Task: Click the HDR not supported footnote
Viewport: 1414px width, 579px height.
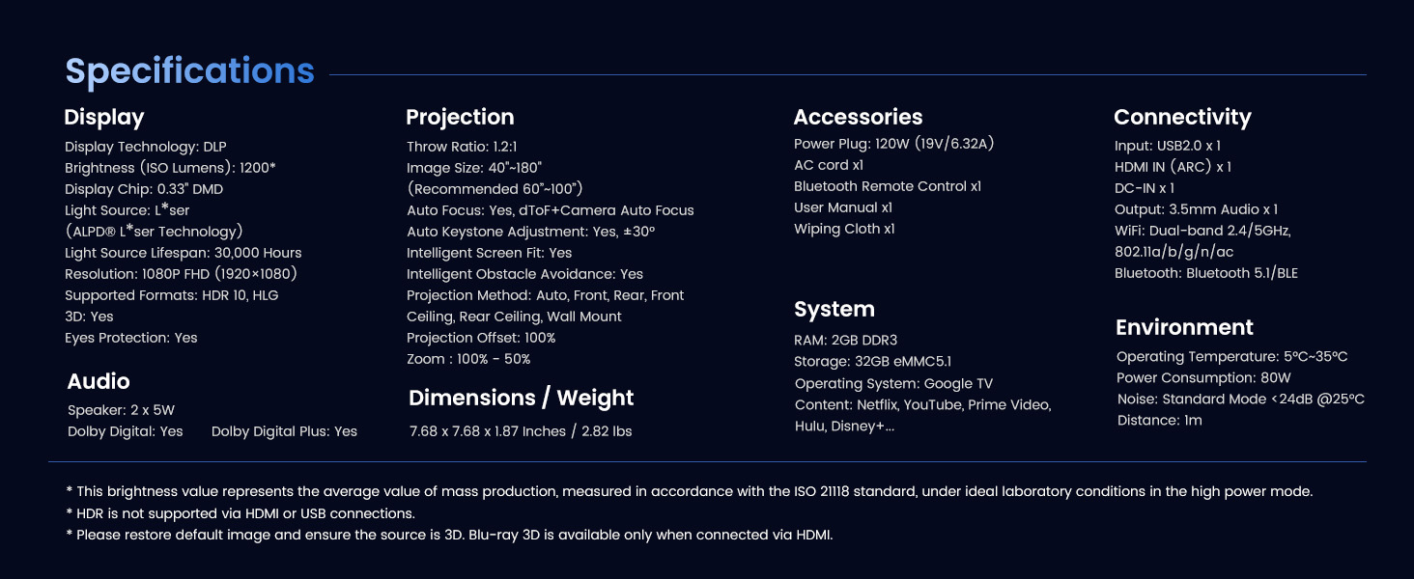Action: tap(240, 513)
